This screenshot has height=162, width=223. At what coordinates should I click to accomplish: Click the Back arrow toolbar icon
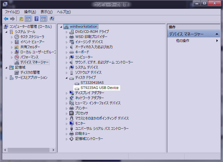click(6, 19)
